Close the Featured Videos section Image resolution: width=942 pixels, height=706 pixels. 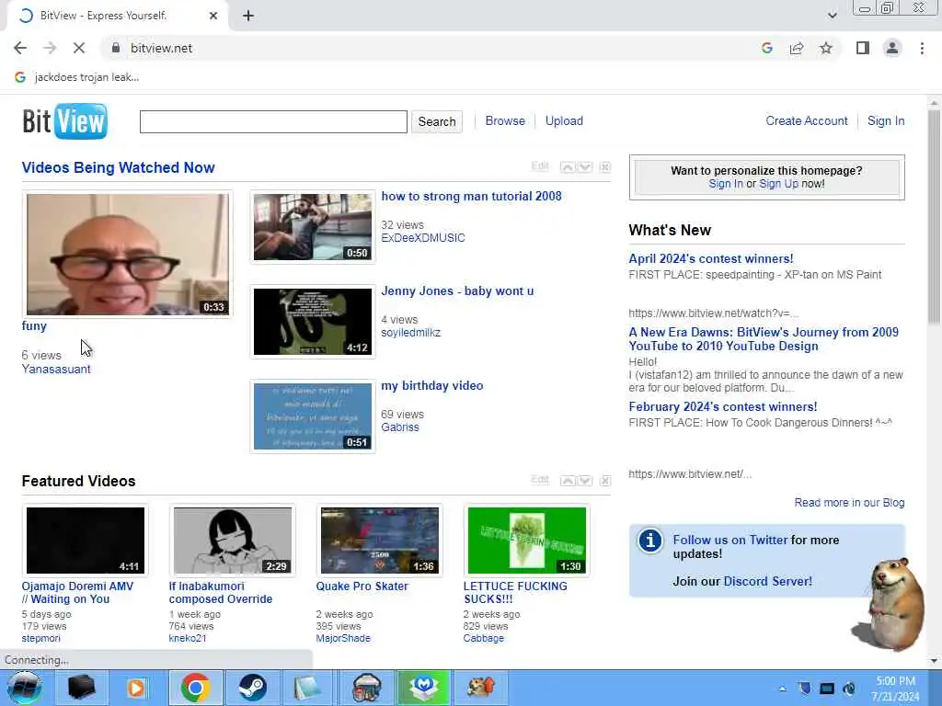tap(605, 480)
